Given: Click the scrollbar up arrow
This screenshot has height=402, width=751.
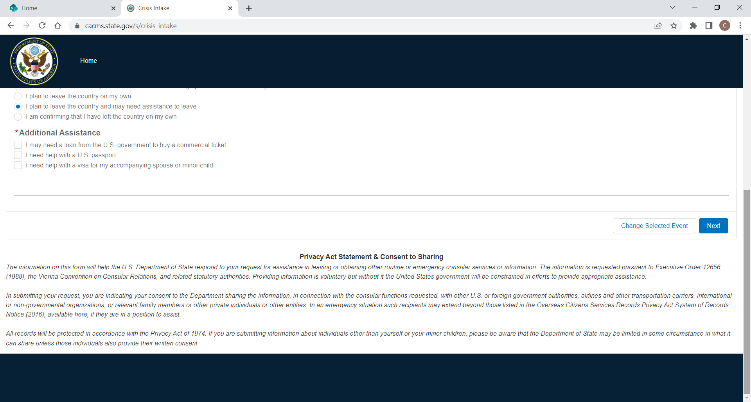Looking at the screenshot, I should [747, 39].
